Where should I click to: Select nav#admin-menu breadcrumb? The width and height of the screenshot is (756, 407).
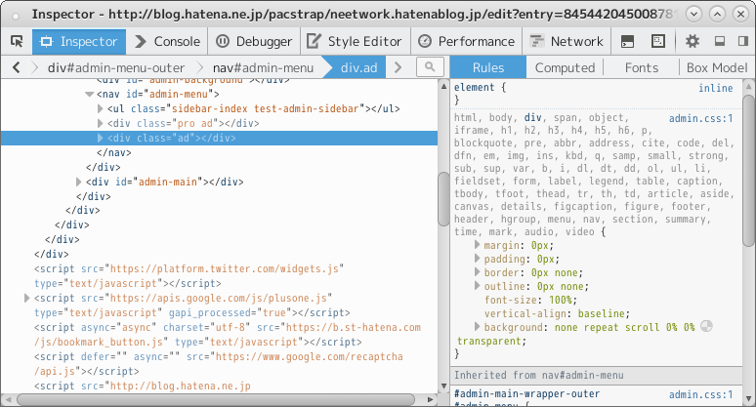coord(264,68)
